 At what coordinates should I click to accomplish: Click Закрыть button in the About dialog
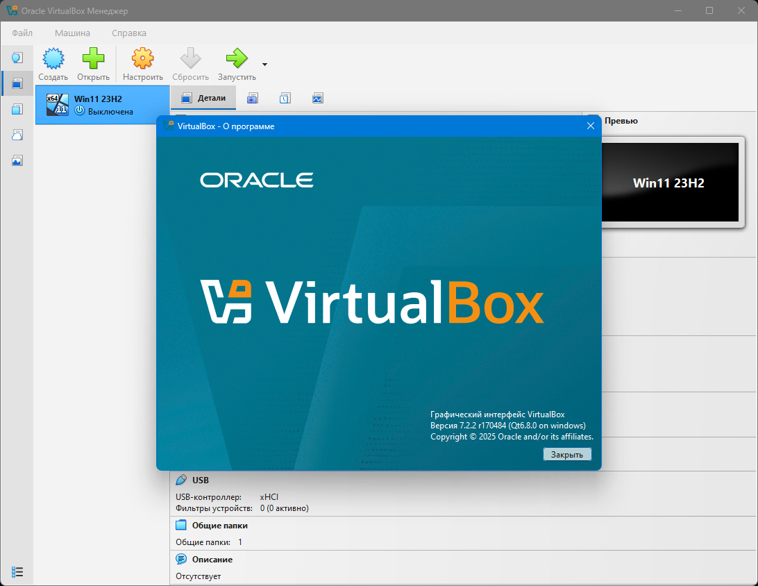(567, 455)
